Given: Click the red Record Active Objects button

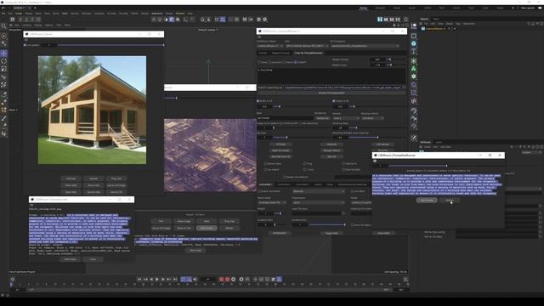Looking at the screenshot, I should (x=221, y=280).
